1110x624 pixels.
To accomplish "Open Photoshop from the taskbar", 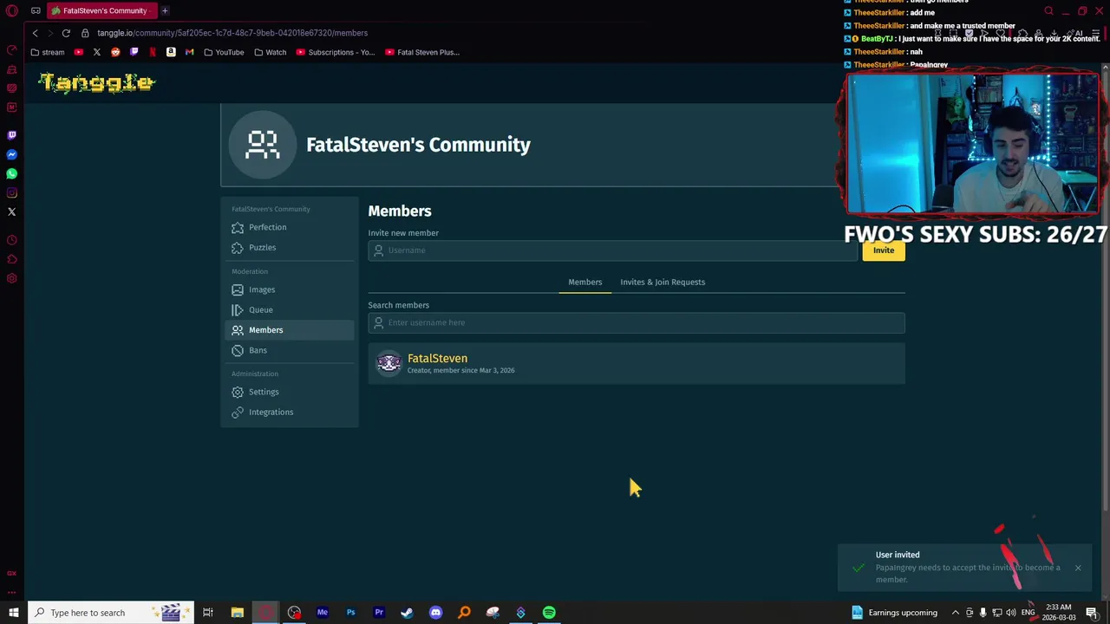I will [x=351, y=613].
